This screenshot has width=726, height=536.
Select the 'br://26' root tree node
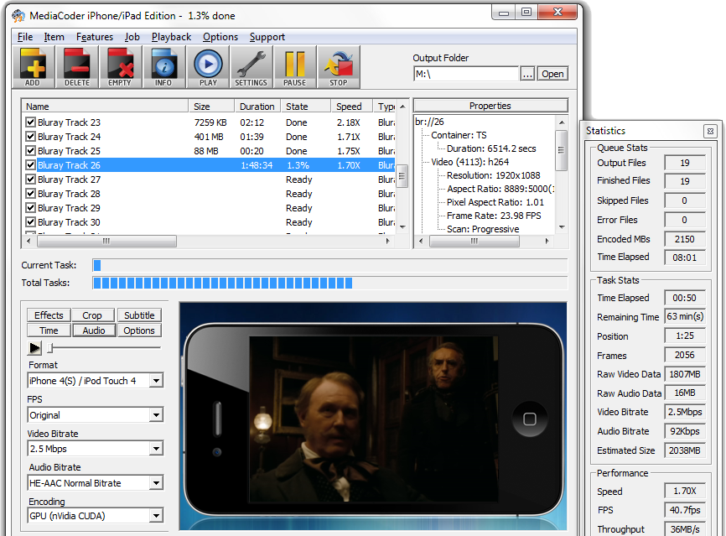(430, 122)
